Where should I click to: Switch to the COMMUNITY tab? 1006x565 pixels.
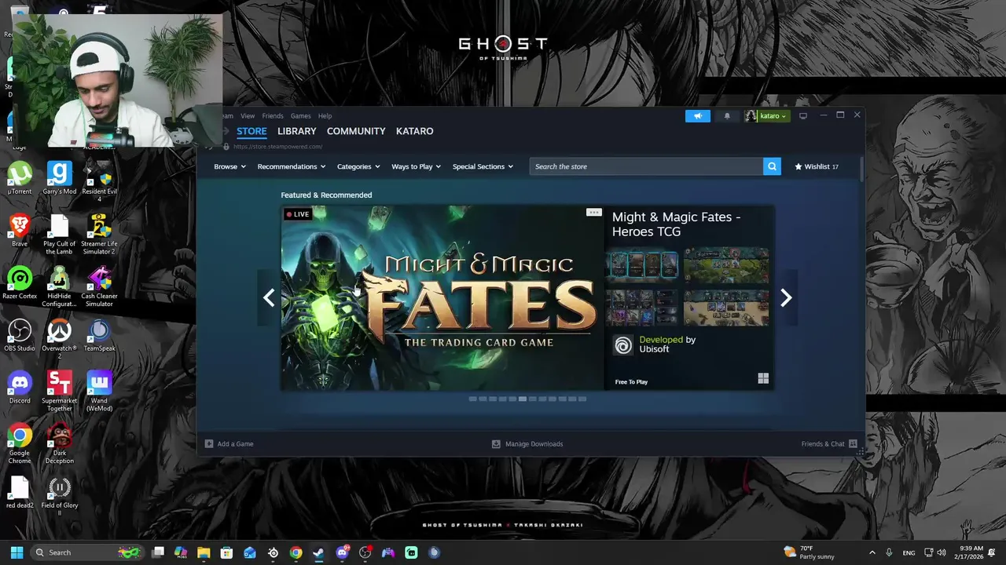[x=356, y=131]
